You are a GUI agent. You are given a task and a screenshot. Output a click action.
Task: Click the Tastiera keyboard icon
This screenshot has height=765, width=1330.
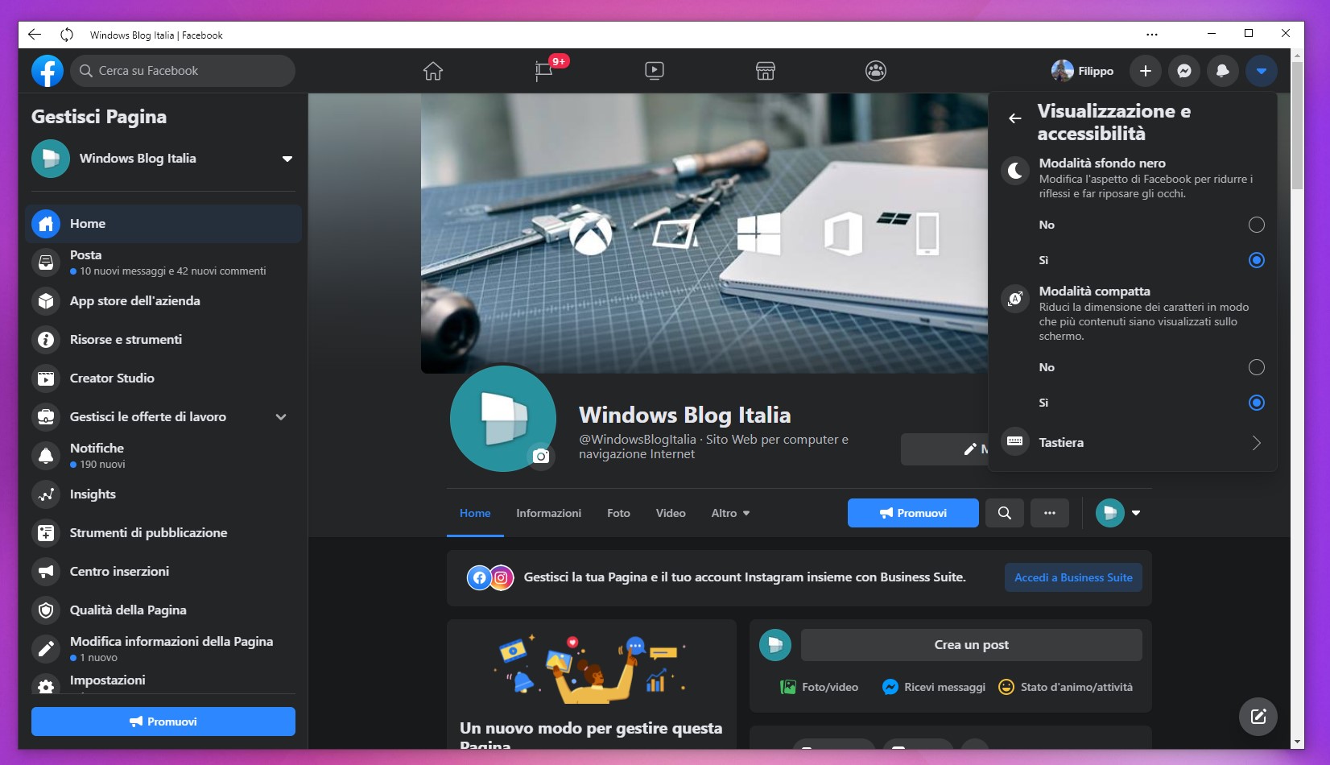(1015, 441)
